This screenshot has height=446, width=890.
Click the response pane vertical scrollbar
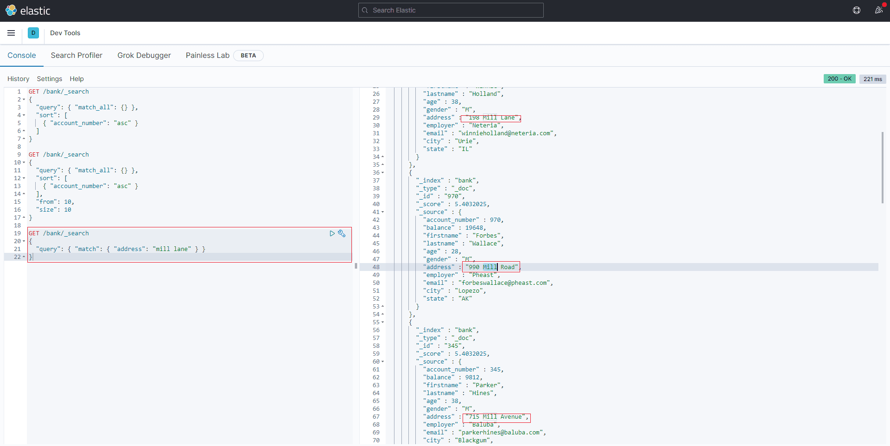point(882,167)
